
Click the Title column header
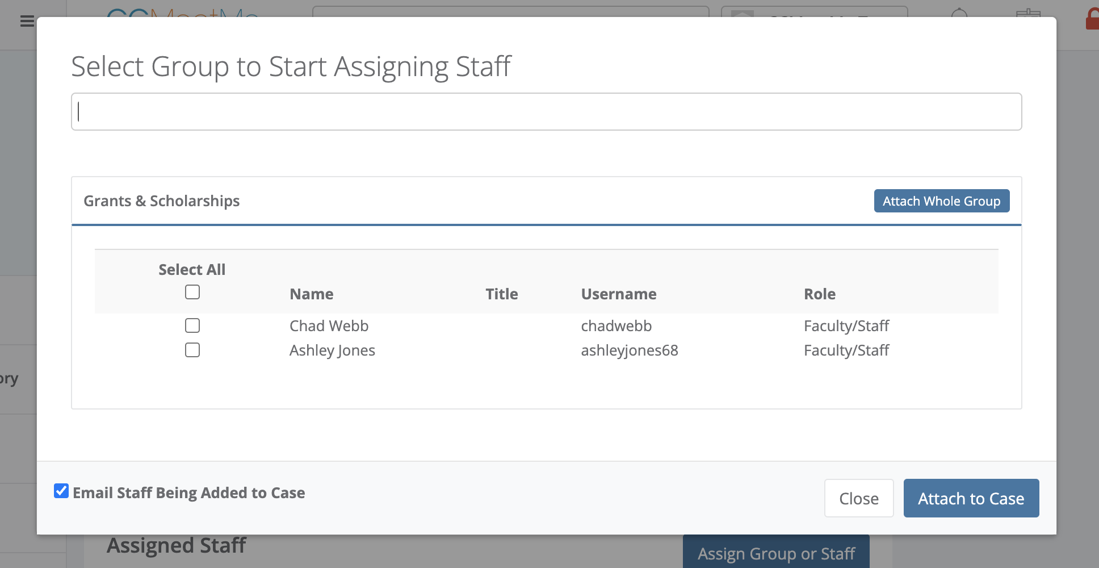click(502, 294)
